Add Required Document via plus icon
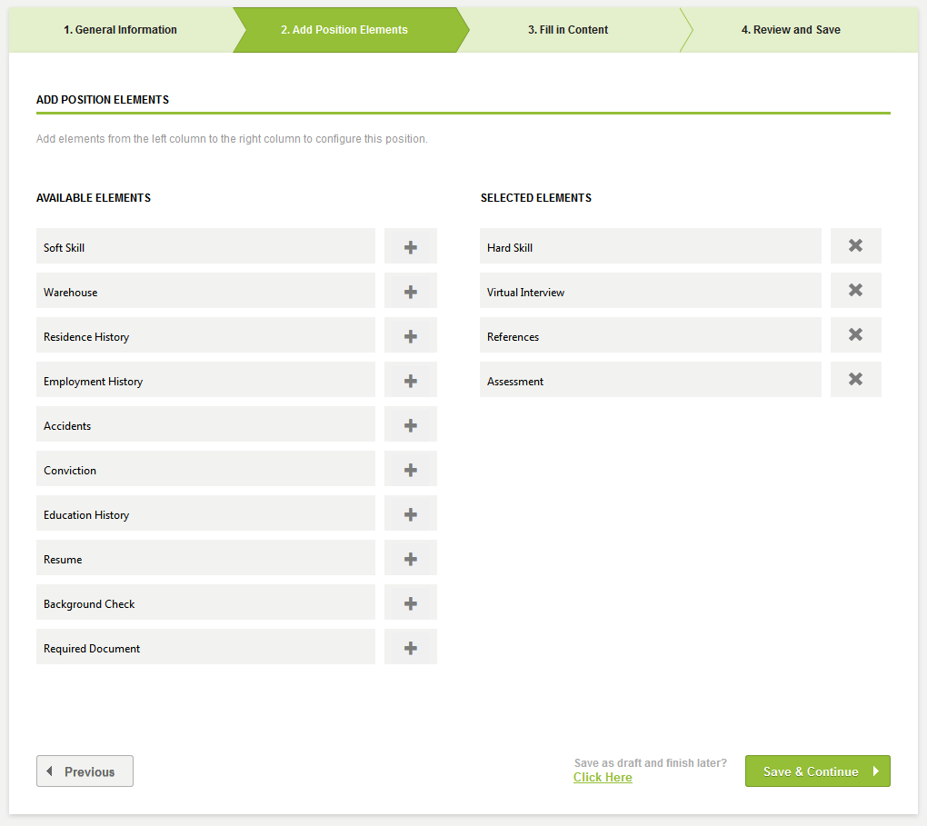This screenshot has width=927, height=826. click(410, 647)
